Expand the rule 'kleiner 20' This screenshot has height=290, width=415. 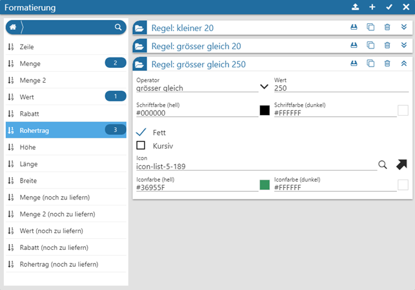[404, 28]
